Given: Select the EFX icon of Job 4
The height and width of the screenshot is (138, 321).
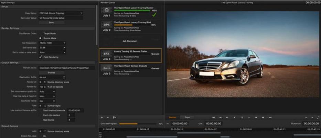Looking at the screenshot, I should 107,54.
